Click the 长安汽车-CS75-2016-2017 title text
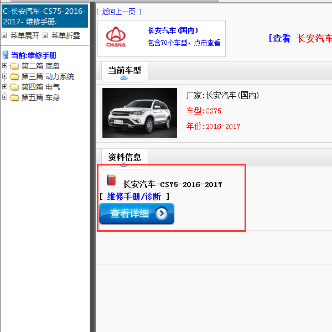Screen dimensions: 332x332 [173, 184]
